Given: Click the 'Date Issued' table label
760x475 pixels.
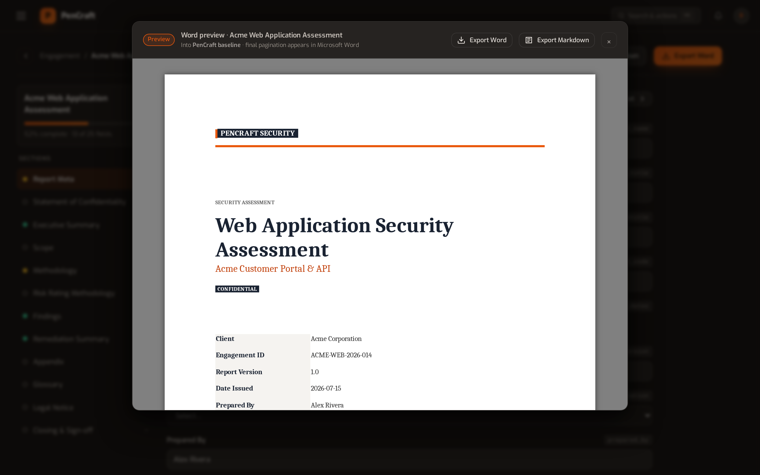Looking at the screenshot, I should coord(234,388).
